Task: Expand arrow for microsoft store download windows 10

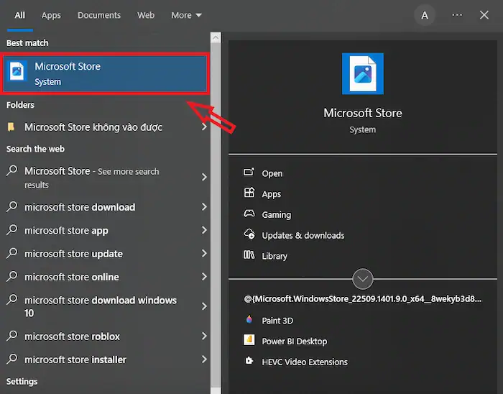Action: click(x=204, y=306)
